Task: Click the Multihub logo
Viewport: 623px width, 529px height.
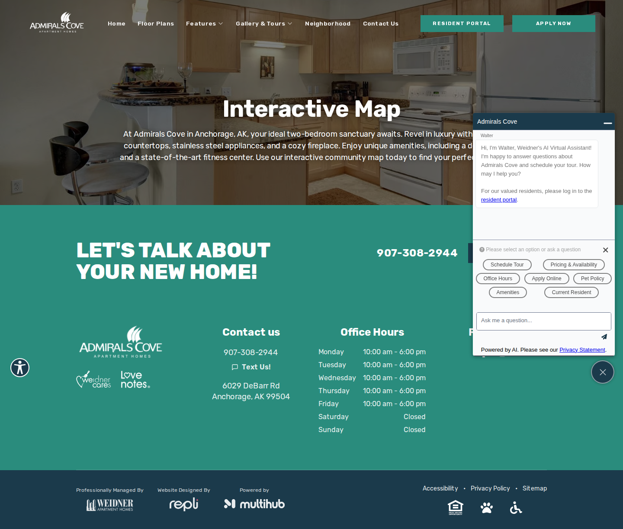Action: pos(254,504)
